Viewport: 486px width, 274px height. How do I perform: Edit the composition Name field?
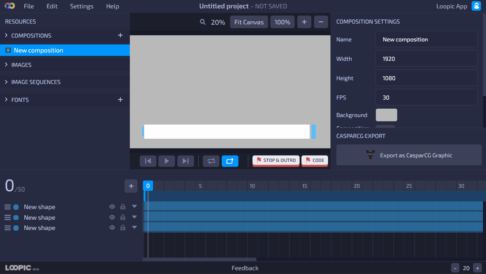coord(426,39)
